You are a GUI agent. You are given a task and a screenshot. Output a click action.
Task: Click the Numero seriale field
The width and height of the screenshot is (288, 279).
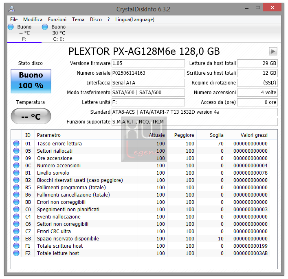(x=148, y=73)
